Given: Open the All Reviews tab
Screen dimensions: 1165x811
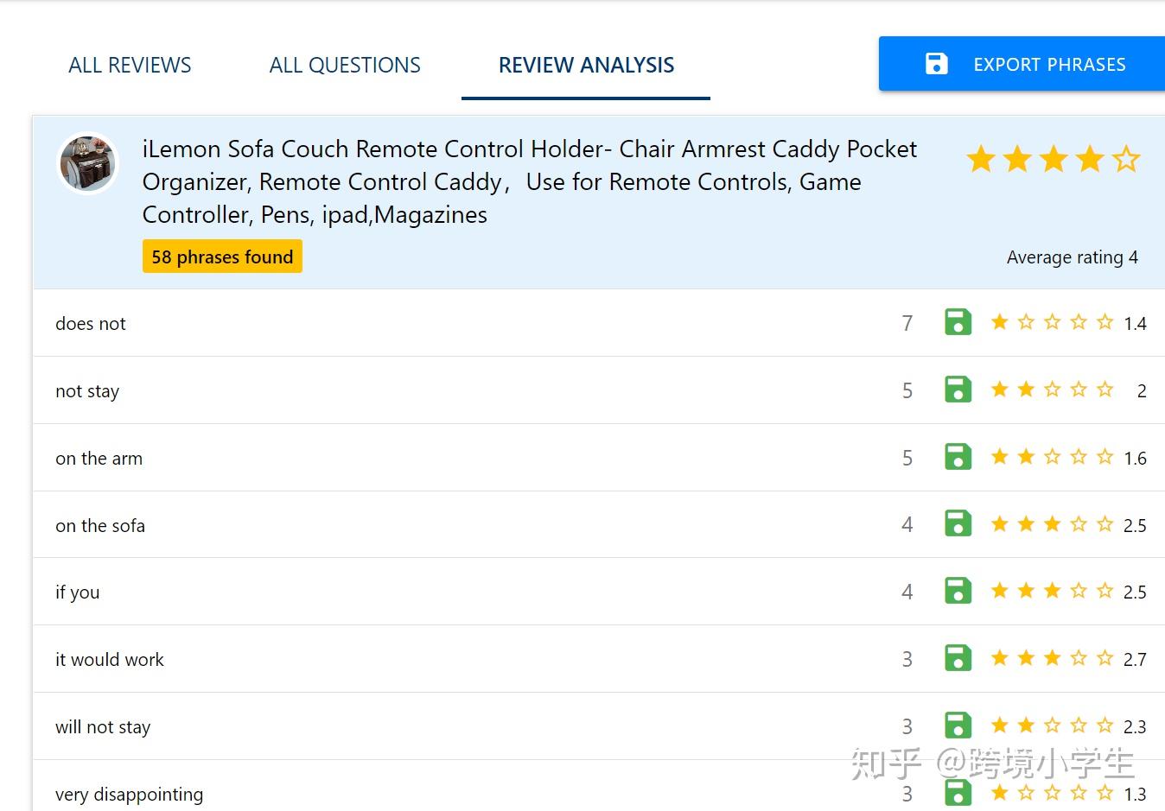Looking at the screenshot, I should coord(130,66).
